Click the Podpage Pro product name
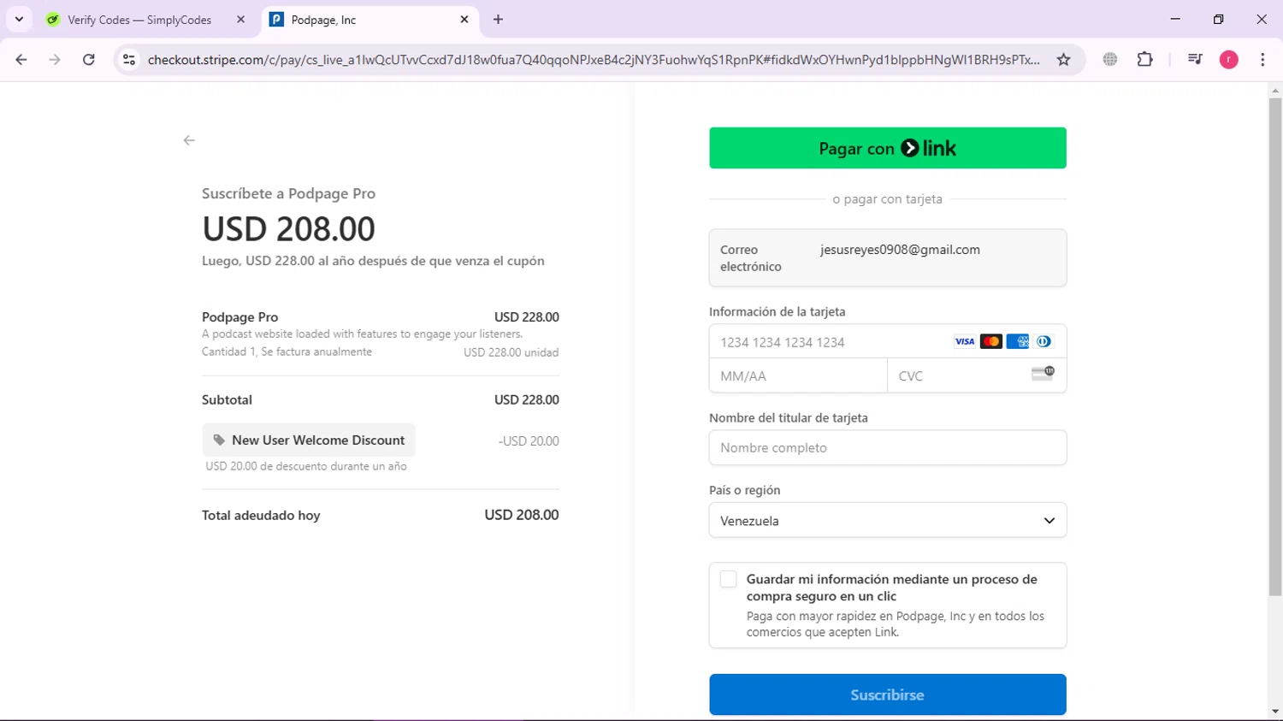This screenshot has width=1283, height=721. [239, 316]
